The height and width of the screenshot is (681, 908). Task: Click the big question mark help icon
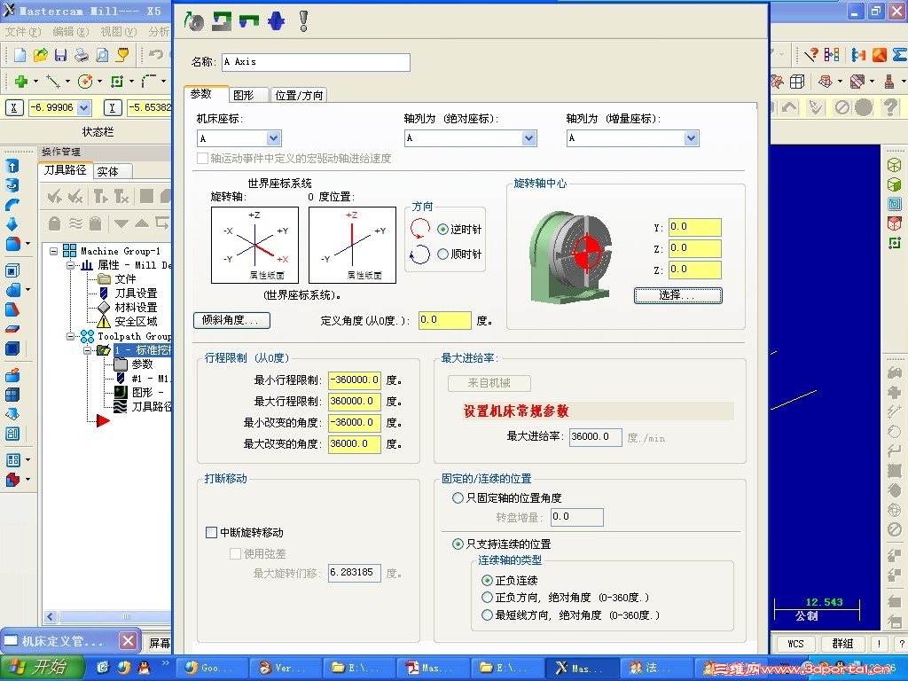point(889,107)
